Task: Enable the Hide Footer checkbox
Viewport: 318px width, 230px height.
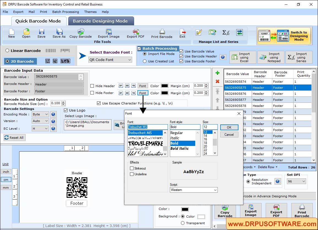Action: coord(92,93)
